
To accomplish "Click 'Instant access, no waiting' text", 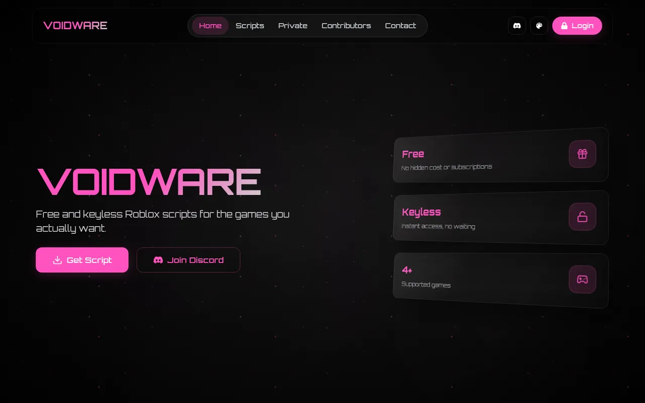I will (438, 226).
